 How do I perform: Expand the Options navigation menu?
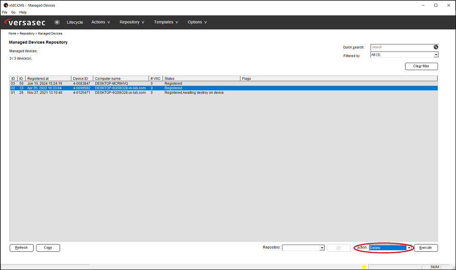tap(197, 22)
